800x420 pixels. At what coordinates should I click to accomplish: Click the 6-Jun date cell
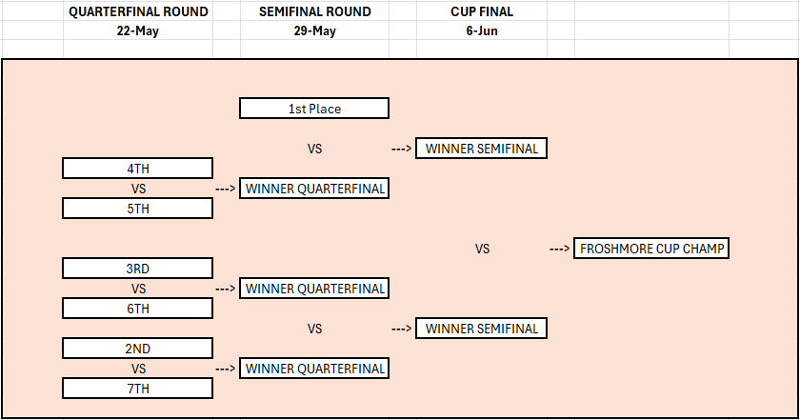tap(482, 30)
